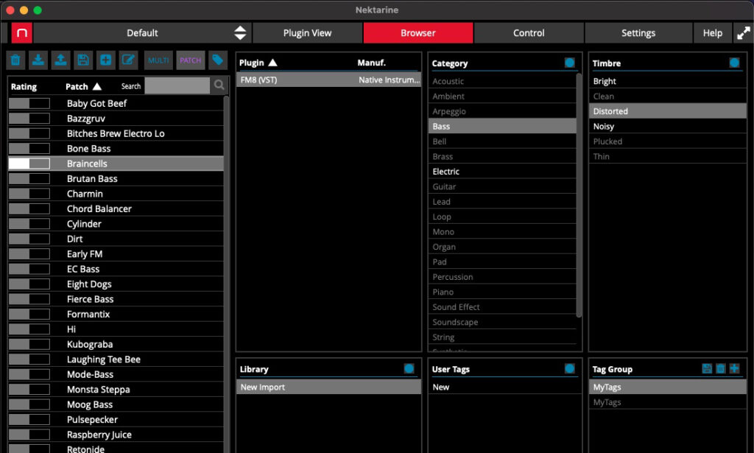Click the patch list vertical scrollbar

[x=226, y=274]
